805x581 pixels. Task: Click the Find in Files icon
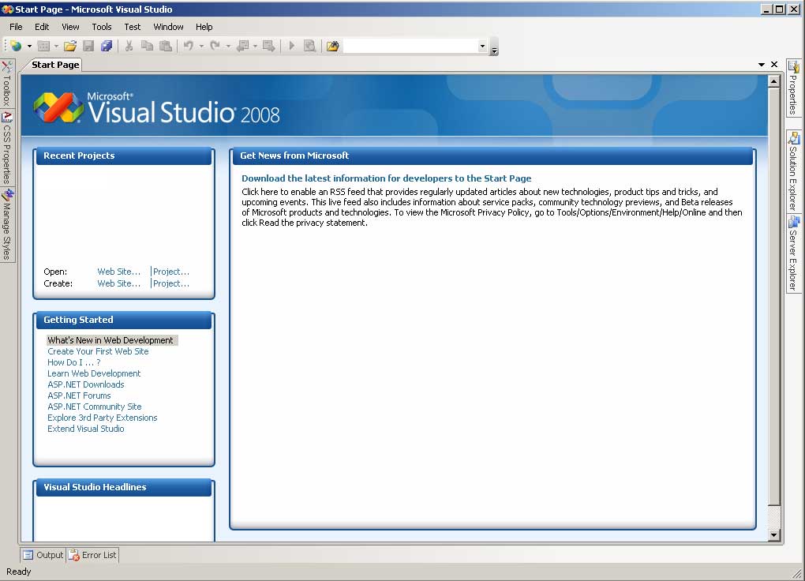tap(309, 47)
